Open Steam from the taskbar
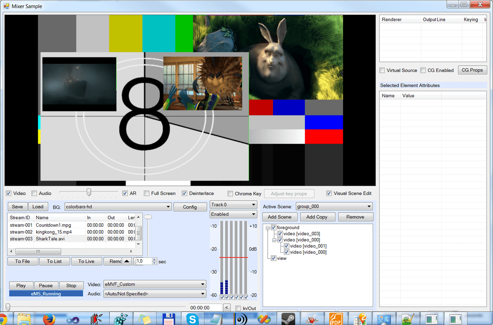 coord(288,319)
